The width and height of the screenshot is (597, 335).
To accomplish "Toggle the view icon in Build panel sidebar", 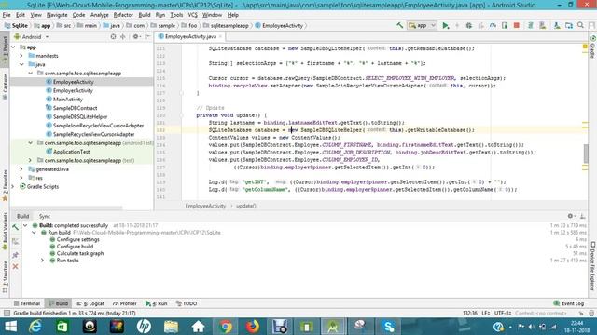I will 15,242.
